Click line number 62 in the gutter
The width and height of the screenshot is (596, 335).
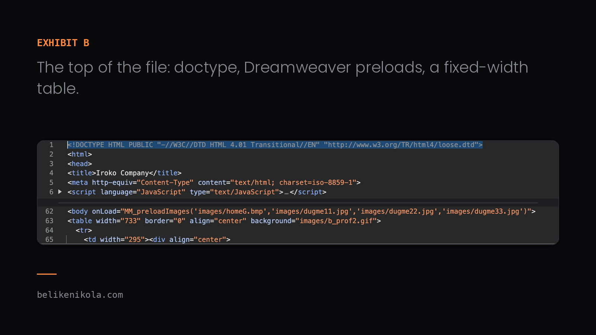click(49, 211)
